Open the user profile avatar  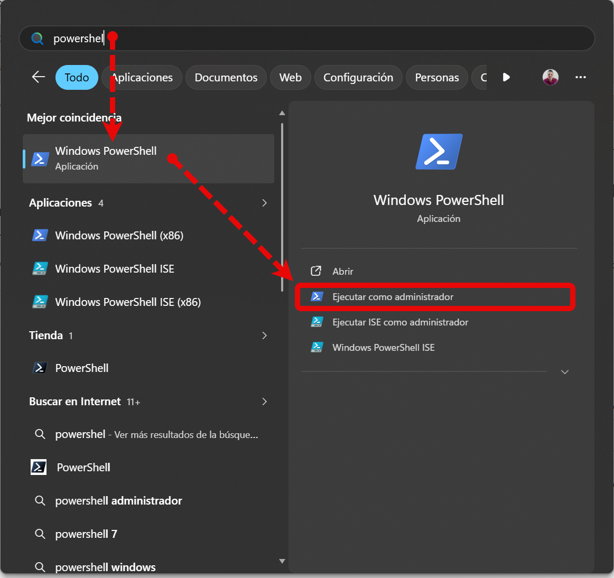550,77
